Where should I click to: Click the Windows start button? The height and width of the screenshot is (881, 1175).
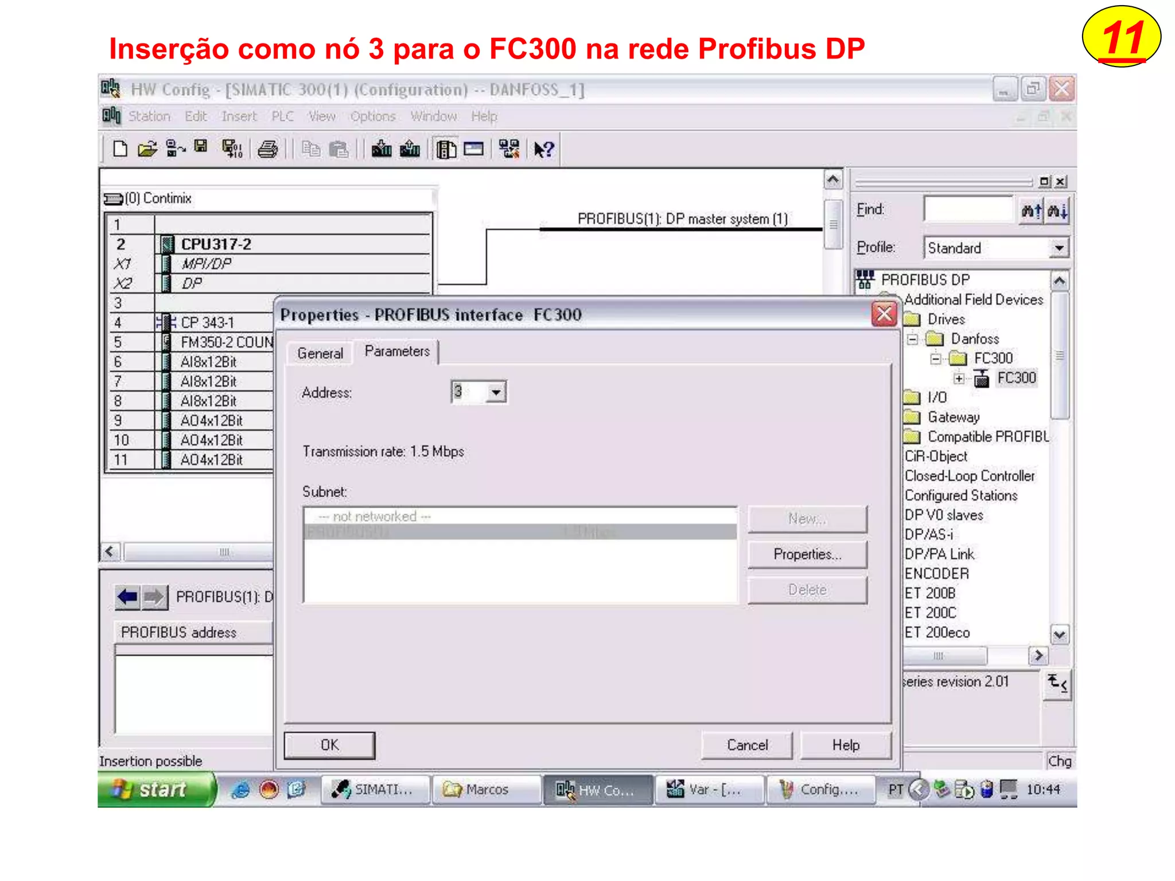point(157,790)
